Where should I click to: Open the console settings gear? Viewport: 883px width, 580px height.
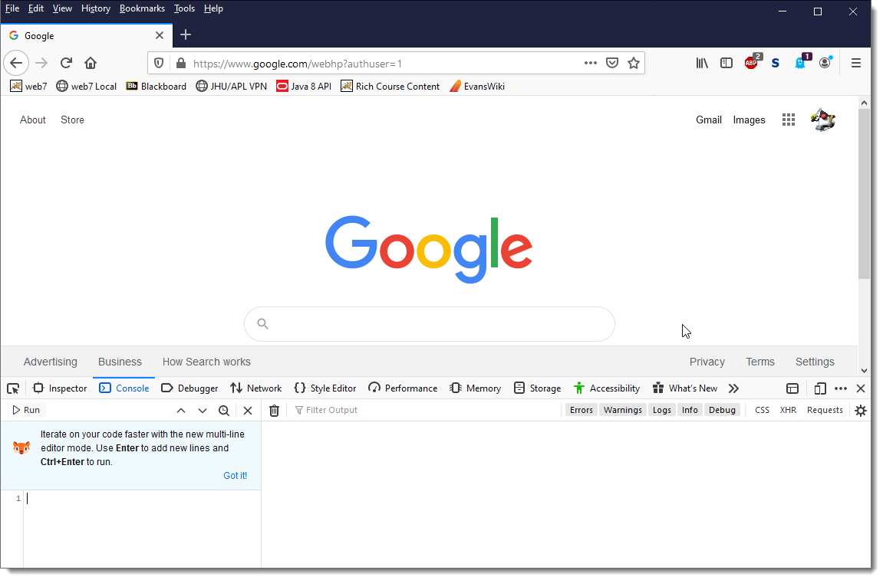click(x=861, y=411)
